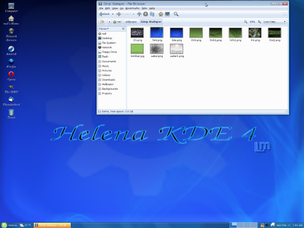Select the lmh1.png thumbnail
This screenshot has width=304, height=228.
(216, 33)
